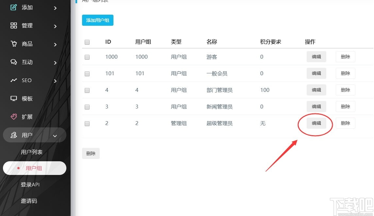Image resolution: width=374 pixels, height=216 pixels.
Task: Select the 用户 (User) sidebar icon
Action: [x=13, y=135]
